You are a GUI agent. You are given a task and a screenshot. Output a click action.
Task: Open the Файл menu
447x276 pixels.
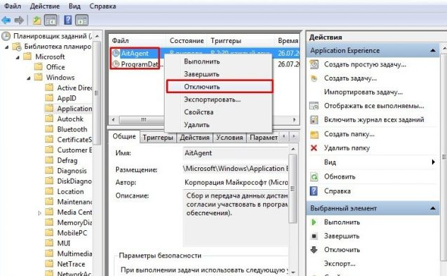[x=12, y=6]
